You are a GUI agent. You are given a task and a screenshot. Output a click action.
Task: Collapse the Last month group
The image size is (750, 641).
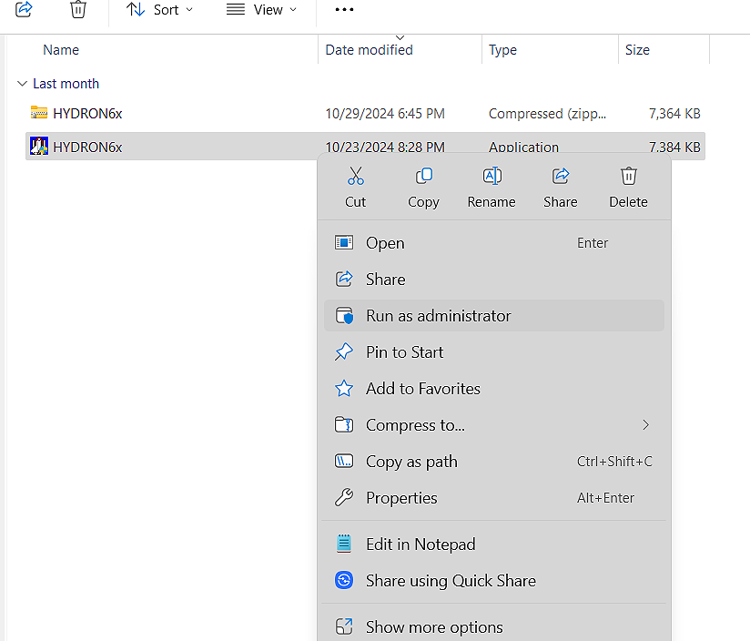click(21, 83)
